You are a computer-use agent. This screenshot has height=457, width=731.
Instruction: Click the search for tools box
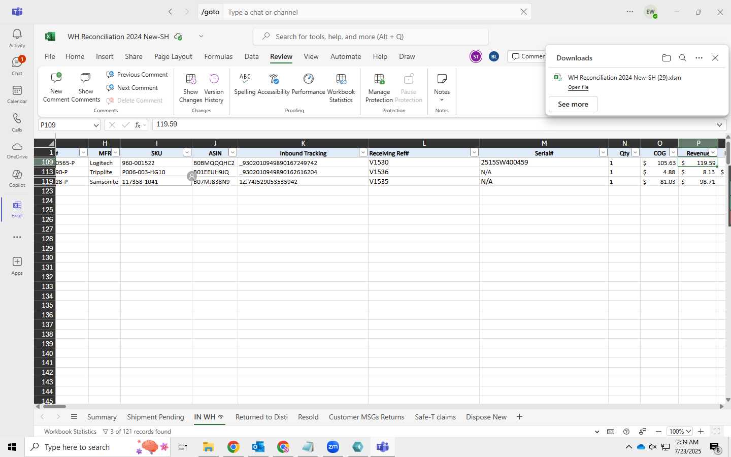[x=371, y=37]
